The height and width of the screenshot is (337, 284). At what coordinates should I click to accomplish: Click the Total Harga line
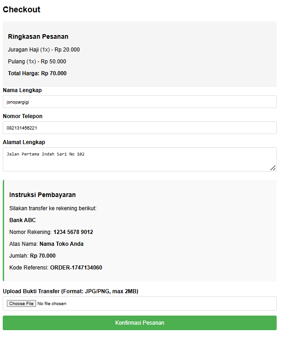click(x=37, y=73)
